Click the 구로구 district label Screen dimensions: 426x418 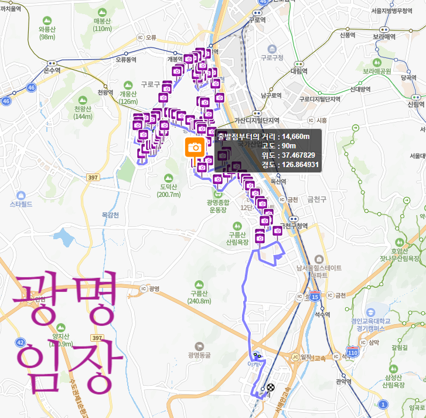tap(150, 84)
